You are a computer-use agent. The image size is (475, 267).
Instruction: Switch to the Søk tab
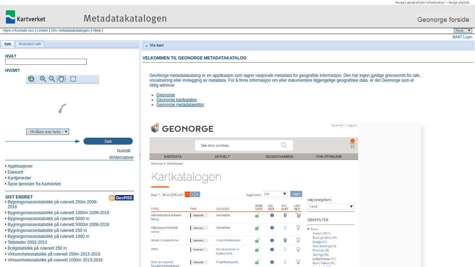(x=8, y=44)
